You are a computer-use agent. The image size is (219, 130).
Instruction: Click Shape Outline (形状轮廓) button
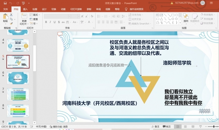pyautogui.click(x=208, y=19)
